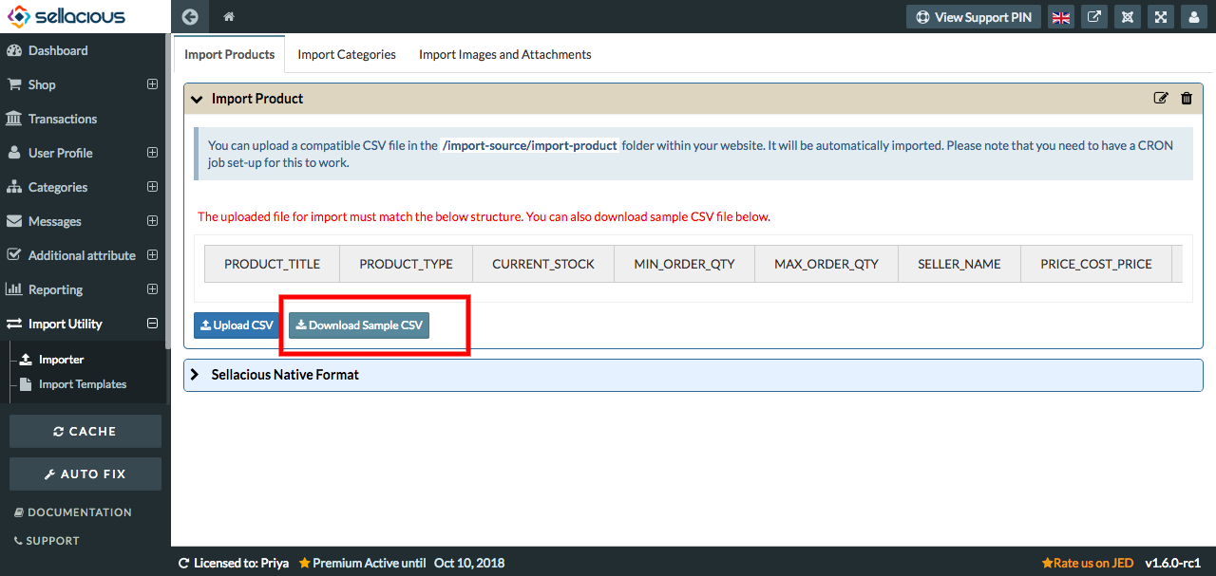Toggle fullscreen with the expand icon

pyautogui.click(x=1161, y=17)
